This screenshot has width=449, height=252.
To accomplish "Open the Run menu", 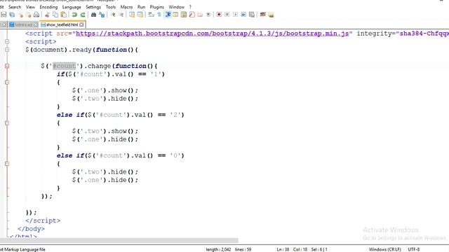I will (x=141, y=7).
